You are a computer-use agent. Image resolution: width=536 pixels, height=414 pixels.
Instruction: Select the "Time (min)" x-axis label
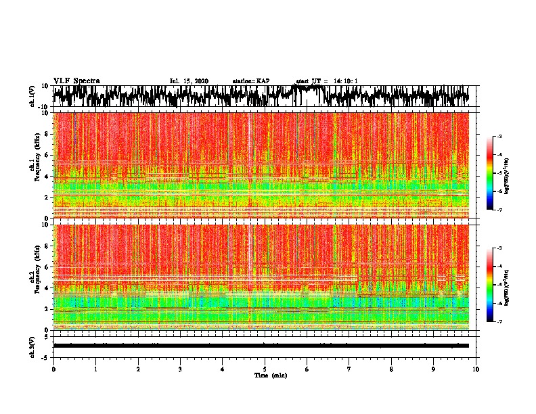click(x=271, y=375)
